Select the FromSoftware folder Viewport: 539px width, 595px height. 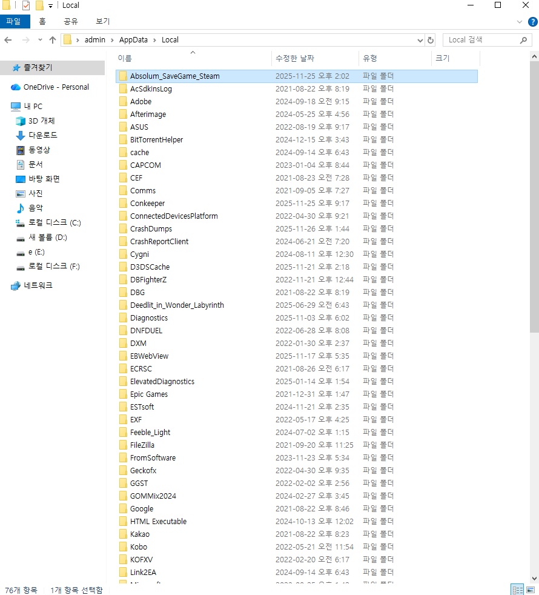[153, 458]
